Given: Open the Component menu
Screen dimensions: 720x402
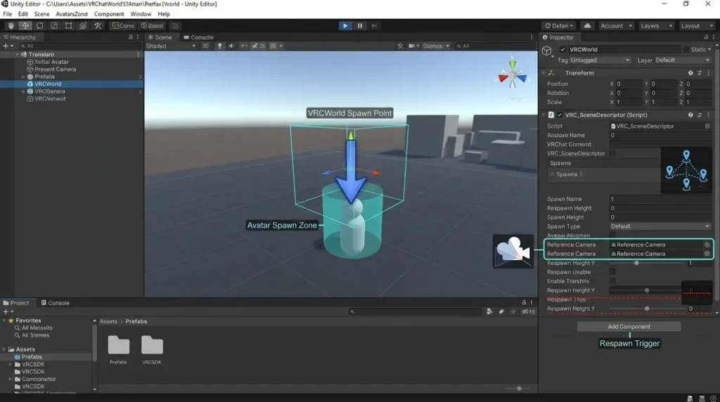Looking at the screenshot, I should click(109, 14).
